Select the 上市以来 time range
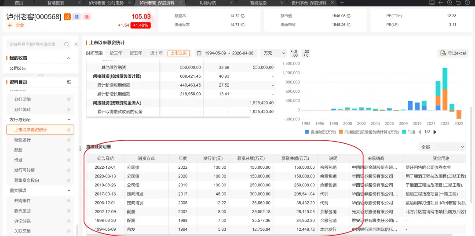Image resolution: width=475 pixels, height=236 pixels. pyautogui.click(x=179, y=53)
